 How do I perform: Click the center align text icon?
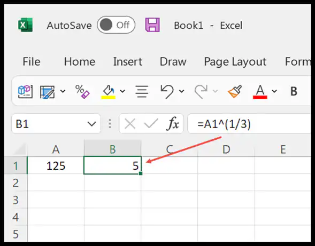pos(142,92)
